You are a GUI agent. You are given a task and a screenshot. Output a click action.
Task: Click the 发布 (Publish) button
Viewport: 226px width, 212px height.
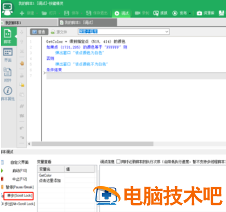(180, 13)
